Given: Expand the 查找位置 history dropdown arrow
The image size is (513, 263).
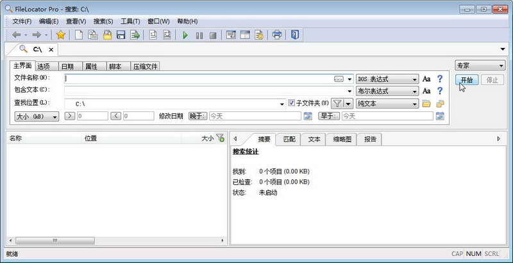Looking at the screenshot, I should 282,104.
